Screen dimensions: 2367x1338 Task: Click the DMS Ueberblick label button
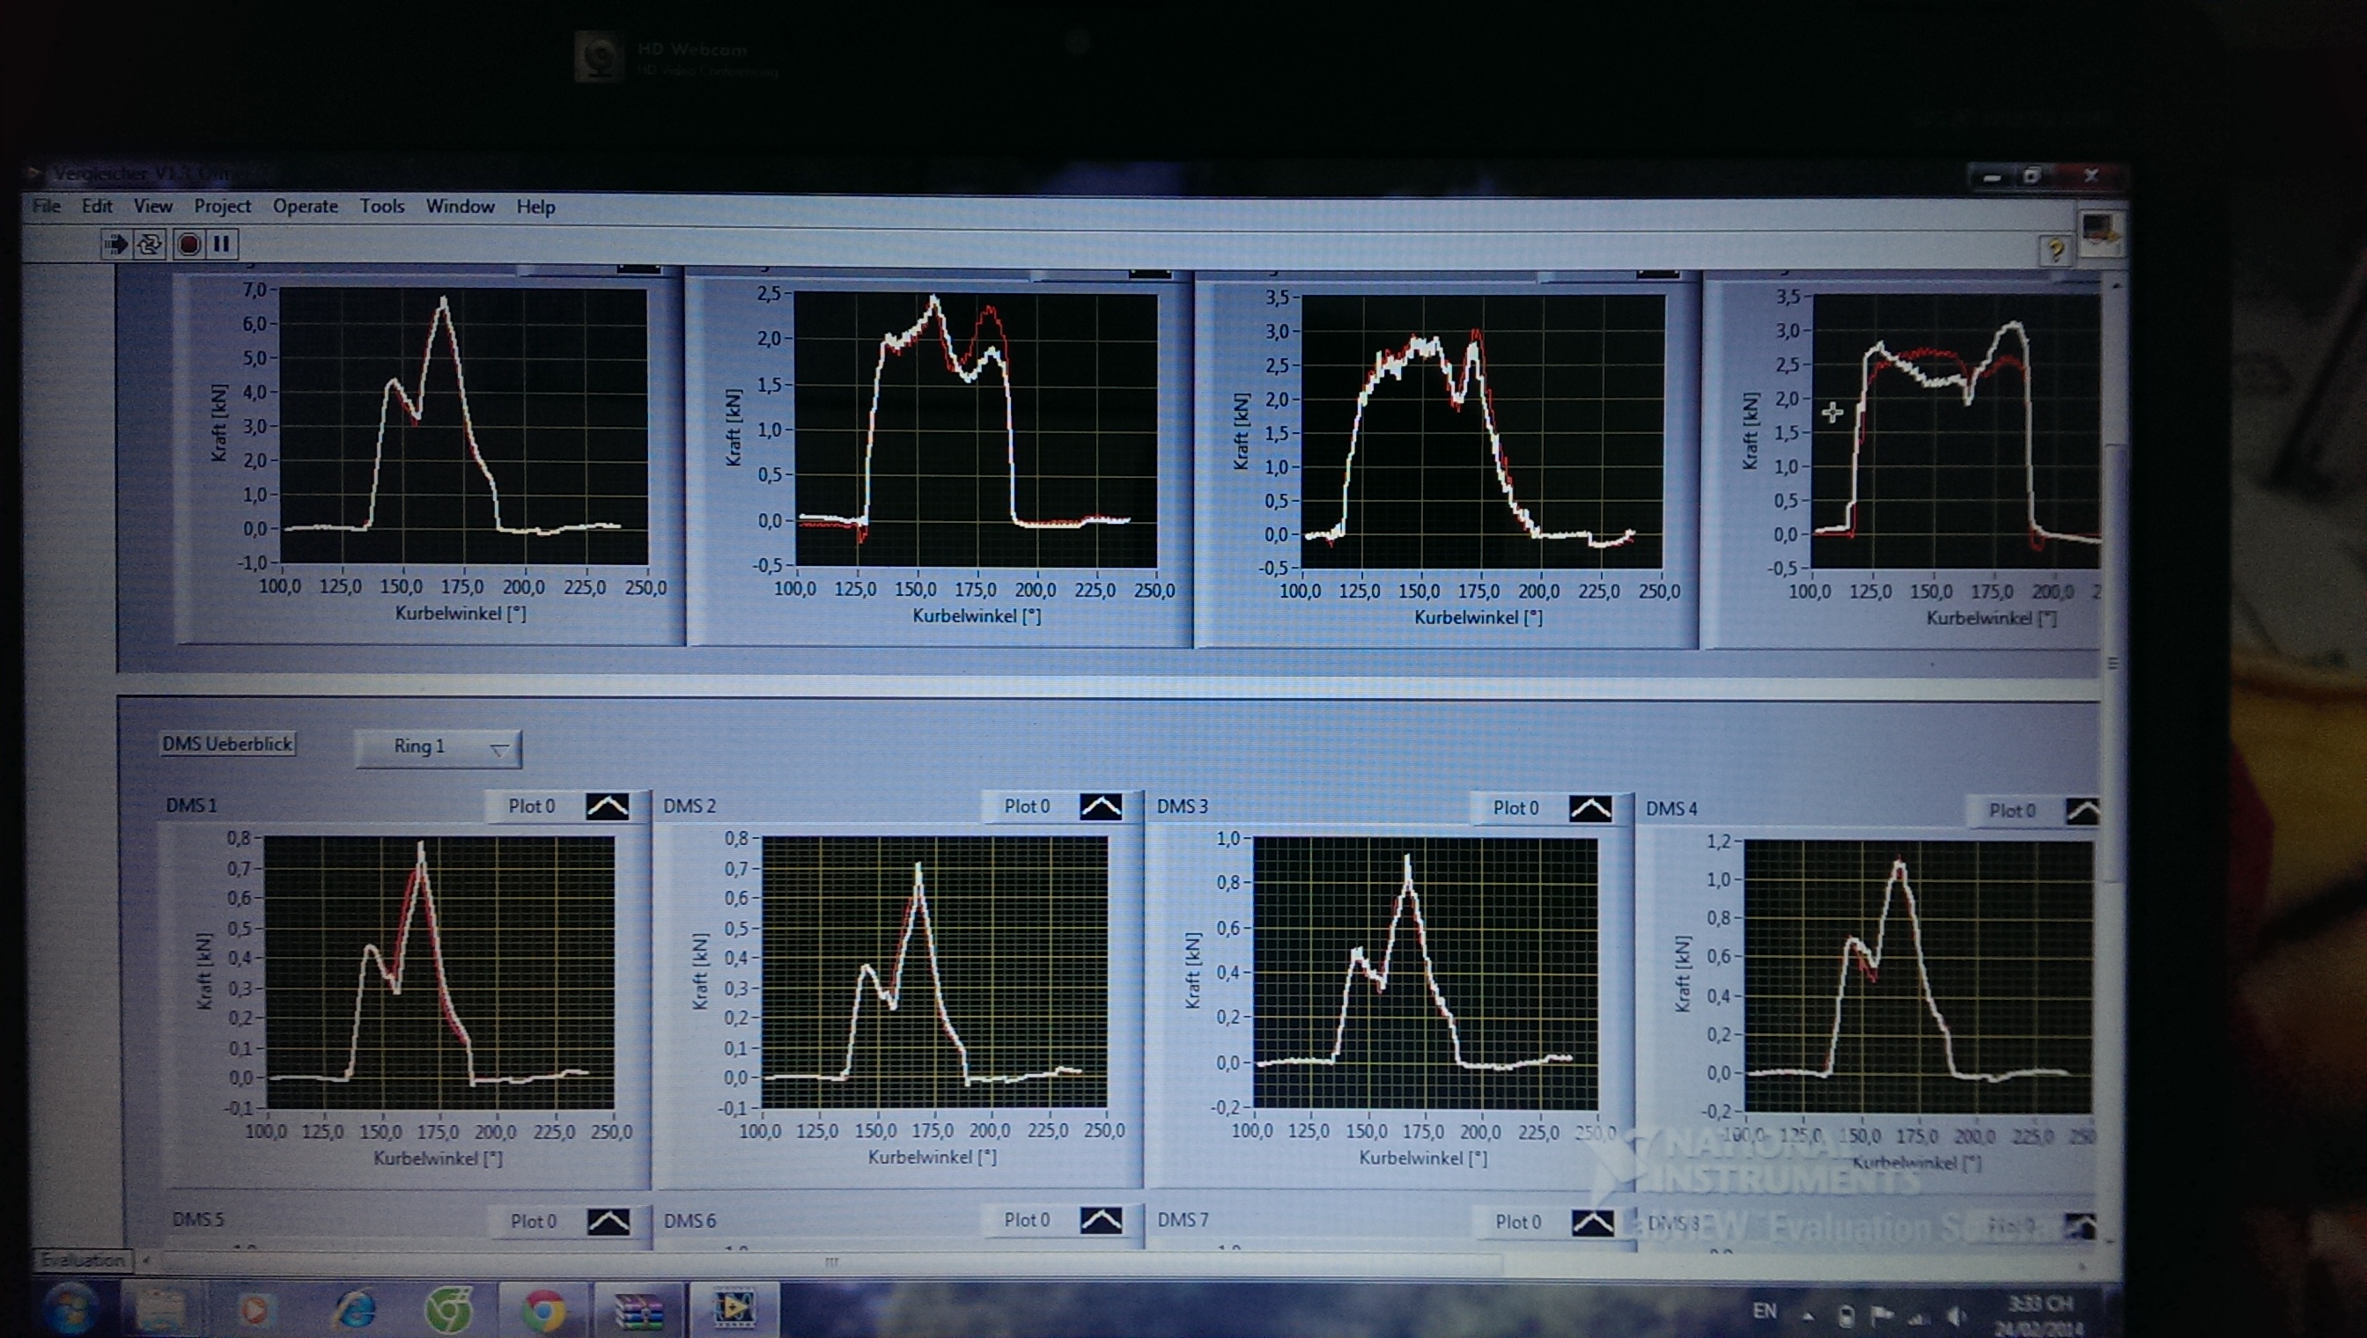[x=227, y=745]
